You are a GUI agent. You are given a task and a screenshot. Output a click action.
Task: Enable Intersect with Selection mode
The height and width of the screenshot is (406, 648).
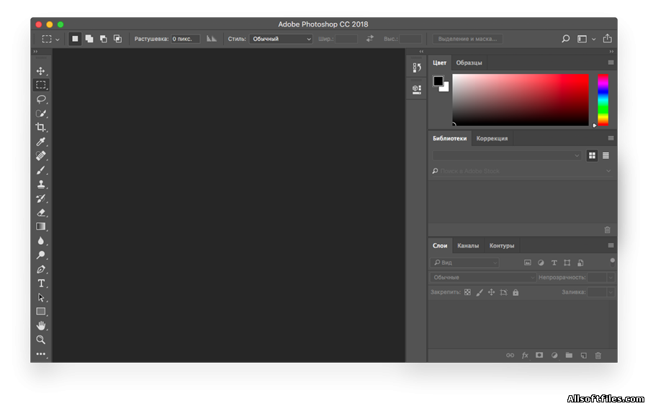[x=118, y=39]
